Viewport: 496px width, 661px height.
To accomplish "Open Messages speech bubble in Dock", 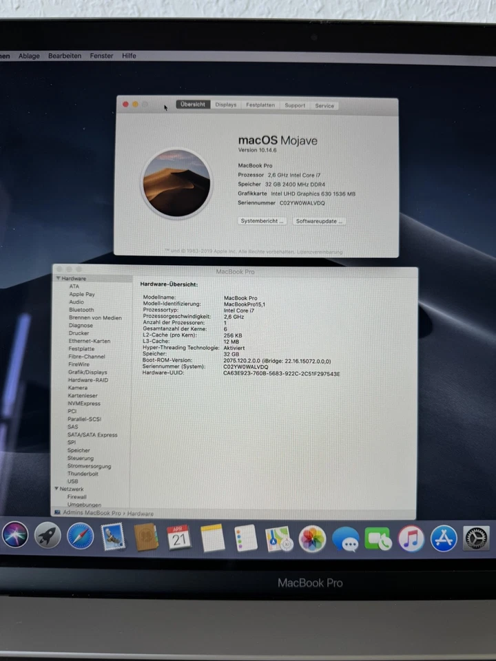I will 345,539.
